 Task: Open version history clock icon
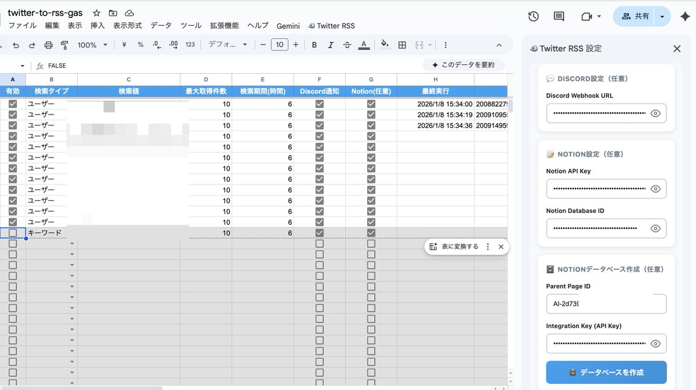pos(534,16)
